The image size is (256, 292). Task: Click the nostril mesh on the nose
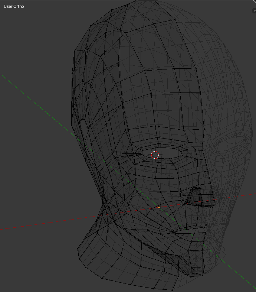[193, 198]
